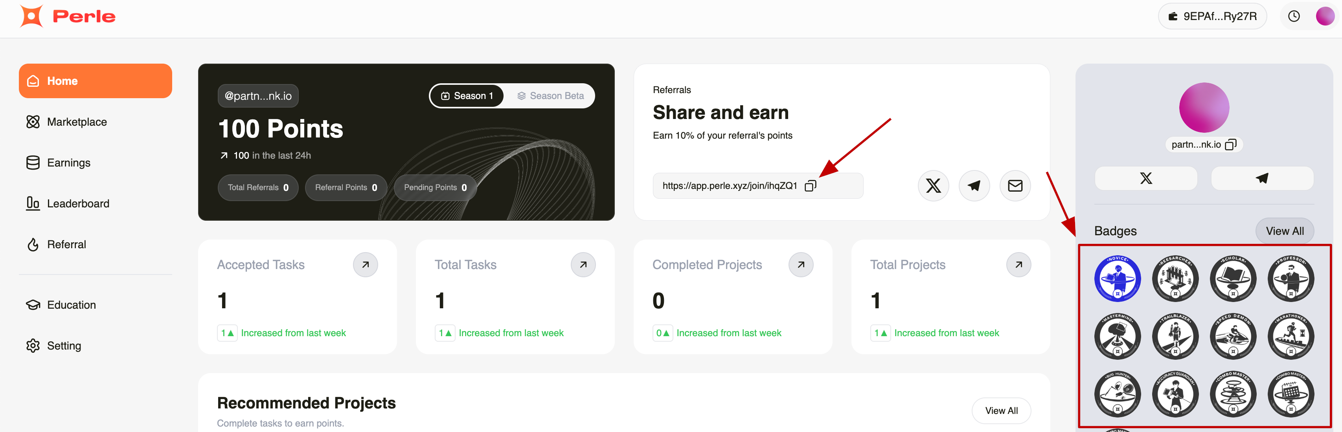Copy the referral link with the copy icon
This screenshot has height=432, width=1342.
810,186
